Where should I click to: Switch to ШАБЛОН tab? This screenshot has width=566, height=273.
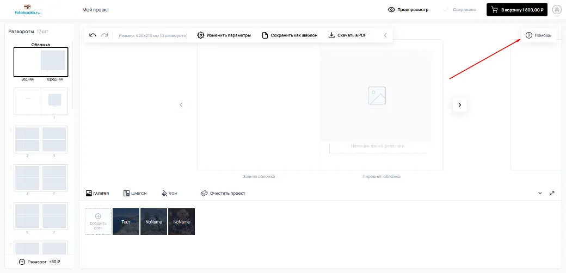coord(135,193)
